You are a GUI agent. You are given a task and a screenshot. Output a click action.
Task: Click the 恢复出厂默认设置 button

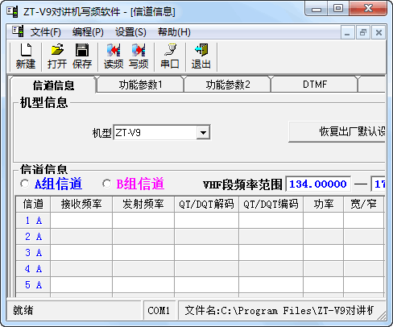click(337, 131)
